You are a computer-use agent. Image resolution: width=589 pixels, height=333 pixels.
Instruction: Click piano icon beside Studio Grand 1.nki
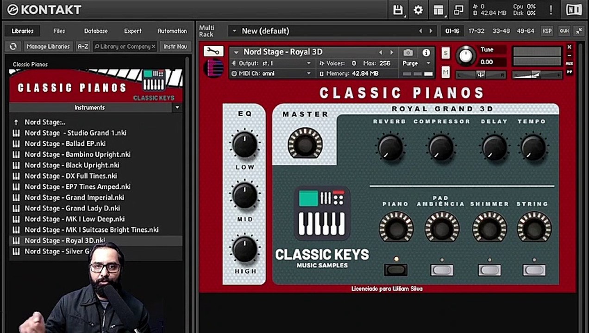coord(16,133)
